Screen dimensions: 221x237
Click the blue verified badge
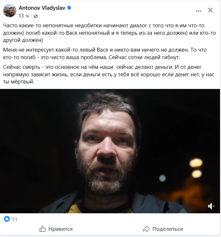click(x=69, y=8)
